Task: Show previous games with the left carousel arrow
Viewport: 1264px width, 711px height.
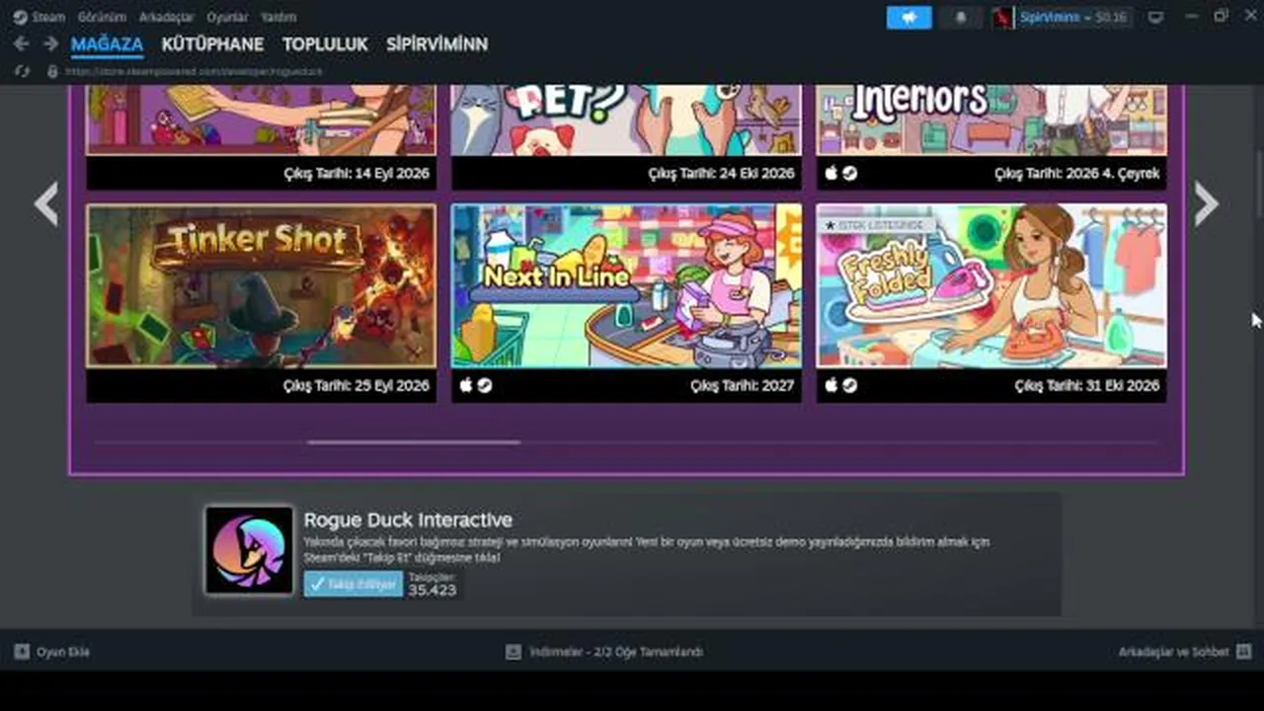Action: coord(46,203)
